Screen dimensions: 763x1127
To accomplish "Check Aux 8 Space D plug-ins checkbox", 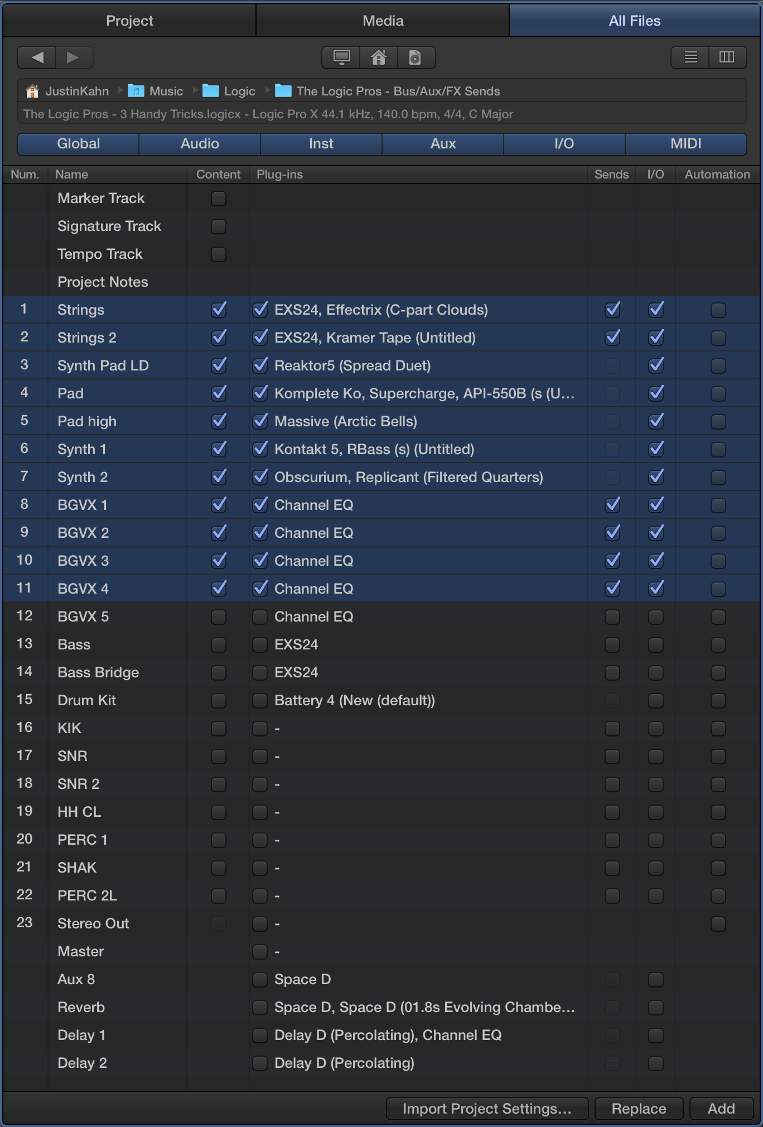I will 260,980.
